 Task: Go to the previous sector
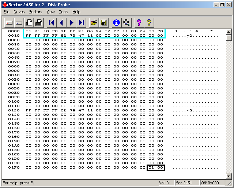(61, 23)
